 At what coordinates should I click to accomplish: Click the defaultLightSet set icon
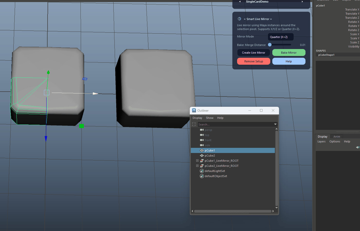[x=202, y=171]
